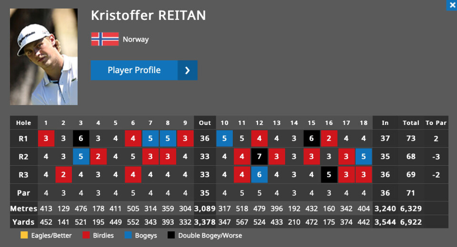Click R2 hole 12 score of 7

pos(259,157)
